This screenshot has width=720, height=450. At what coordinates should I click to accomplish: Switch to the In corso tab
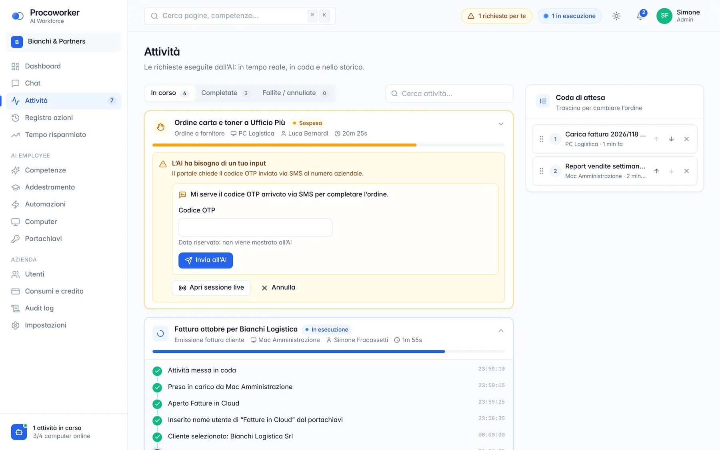click(170, 93)
